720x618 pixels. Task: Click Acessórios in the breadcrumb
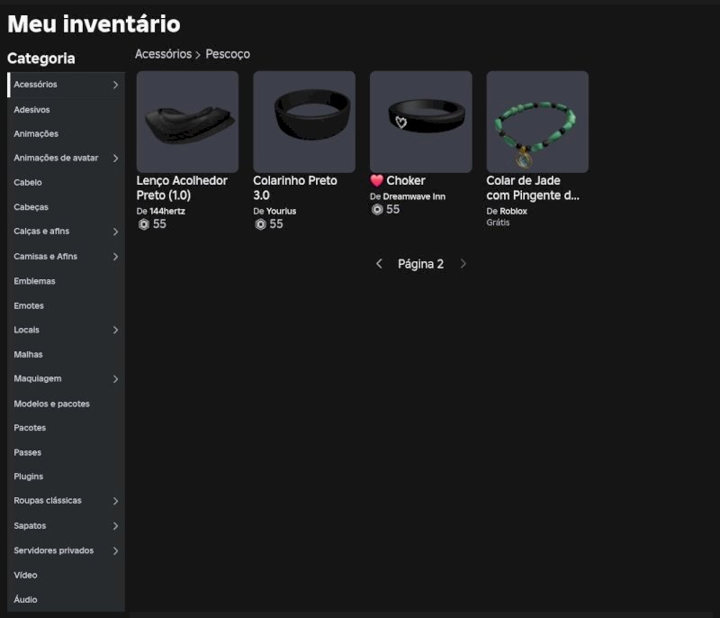click(x=164, y=54)
